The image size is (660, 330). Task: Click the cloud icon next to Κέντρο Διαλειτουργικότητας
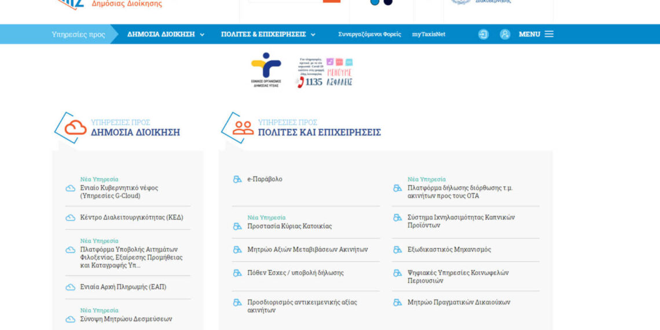(x=71, y=218)
